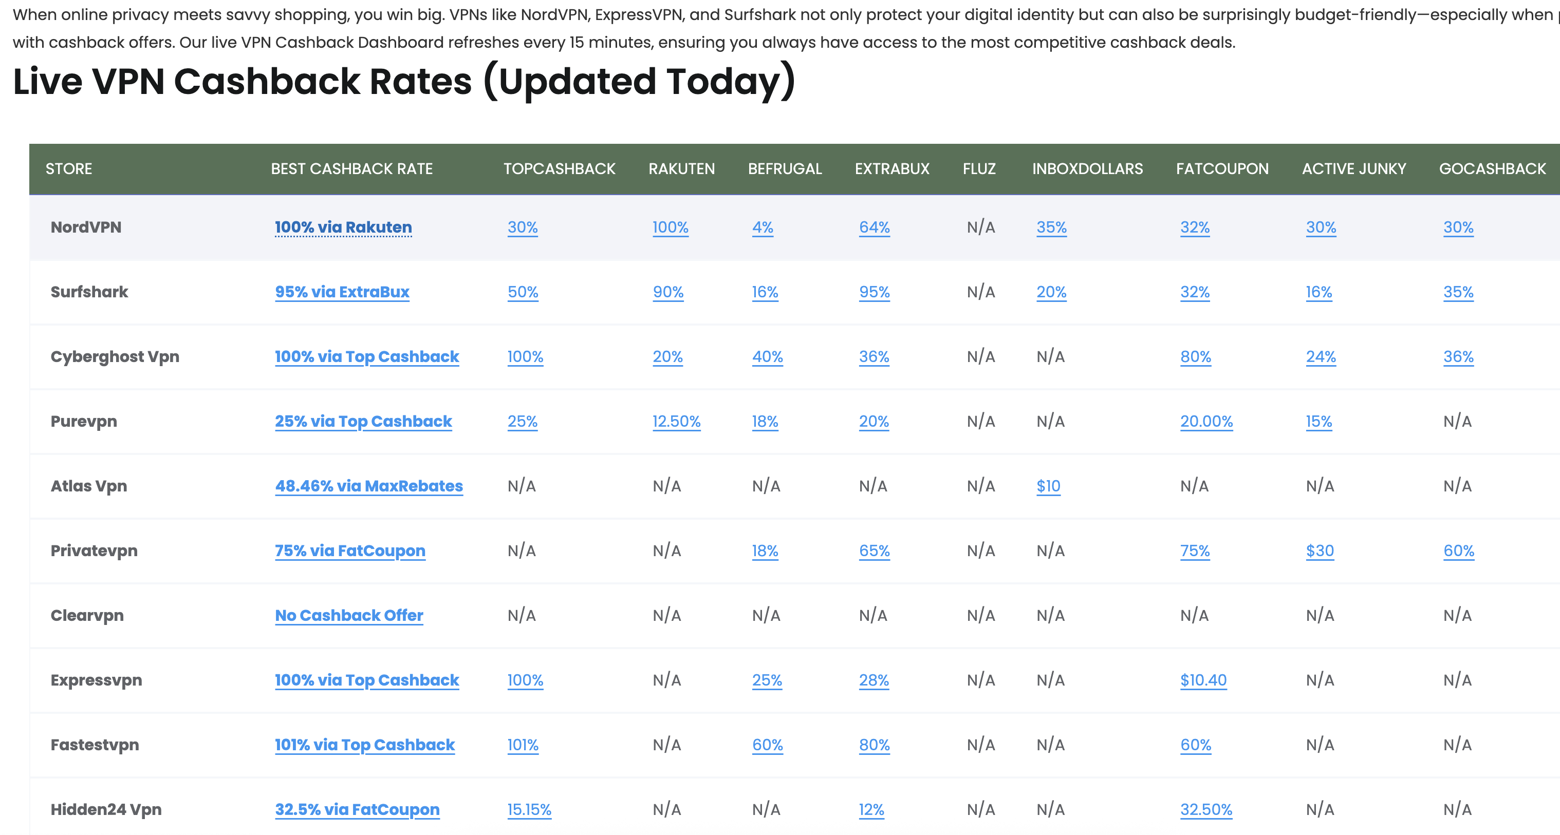Screen dimensions: 1560x835
Task: Open Hidden24 Vpn's 15.15% TopCashback rate
Action: (x=529, y=810)
